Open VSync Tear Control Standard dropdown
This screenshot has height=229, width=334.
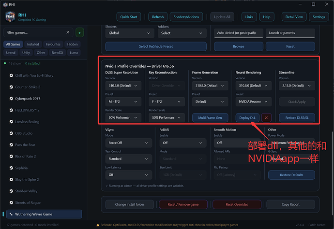click(x=129, y=159)
